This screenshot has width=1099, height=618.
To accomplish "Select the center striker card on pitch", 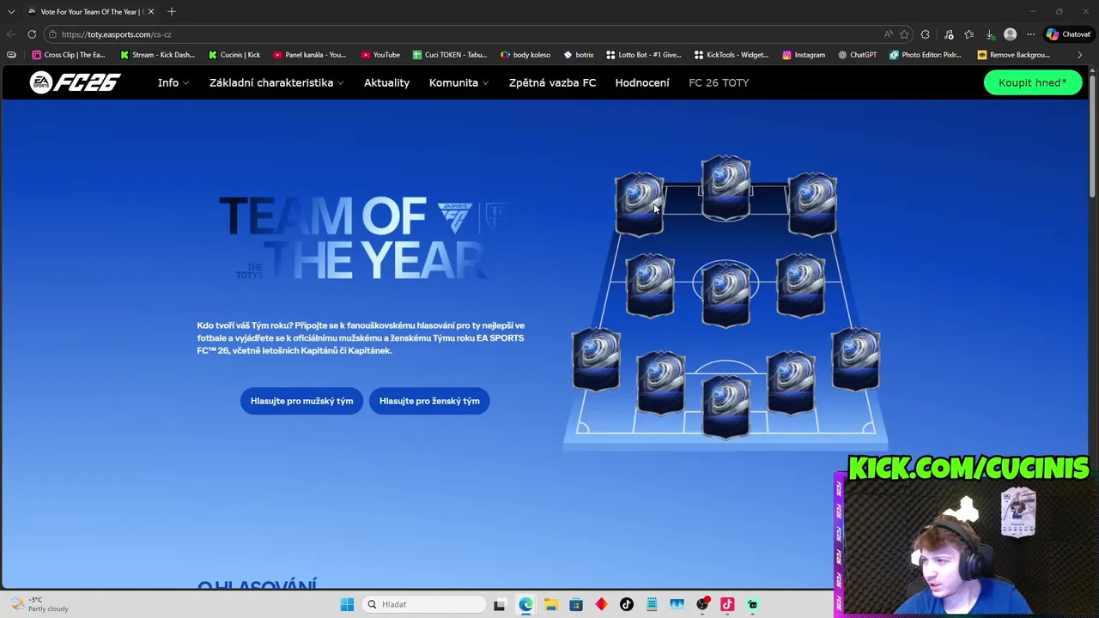I will 726,188.
